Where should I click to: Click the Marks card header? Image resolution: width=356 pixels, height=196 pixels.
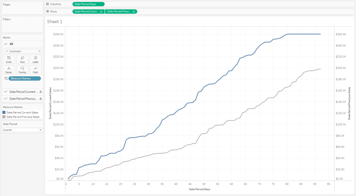[x=7, y=38]
